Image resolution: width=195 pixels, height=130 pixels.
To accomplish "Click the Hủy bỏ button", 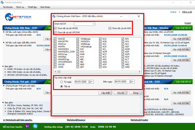I will point(120,93).
